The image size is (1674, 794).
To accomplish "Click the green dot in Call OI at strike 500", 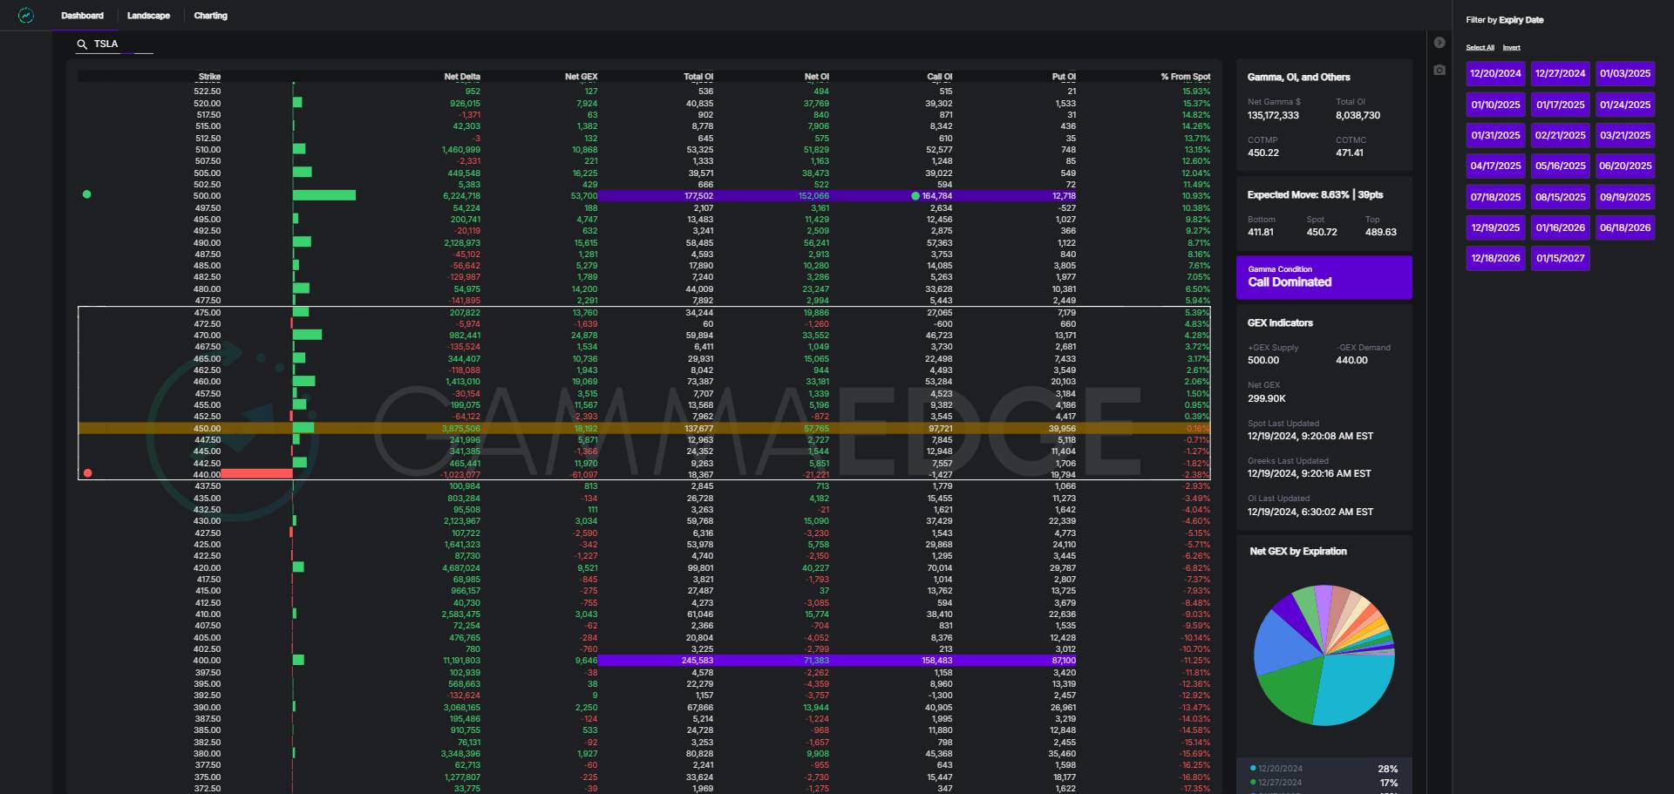I will tap(915, 196).
